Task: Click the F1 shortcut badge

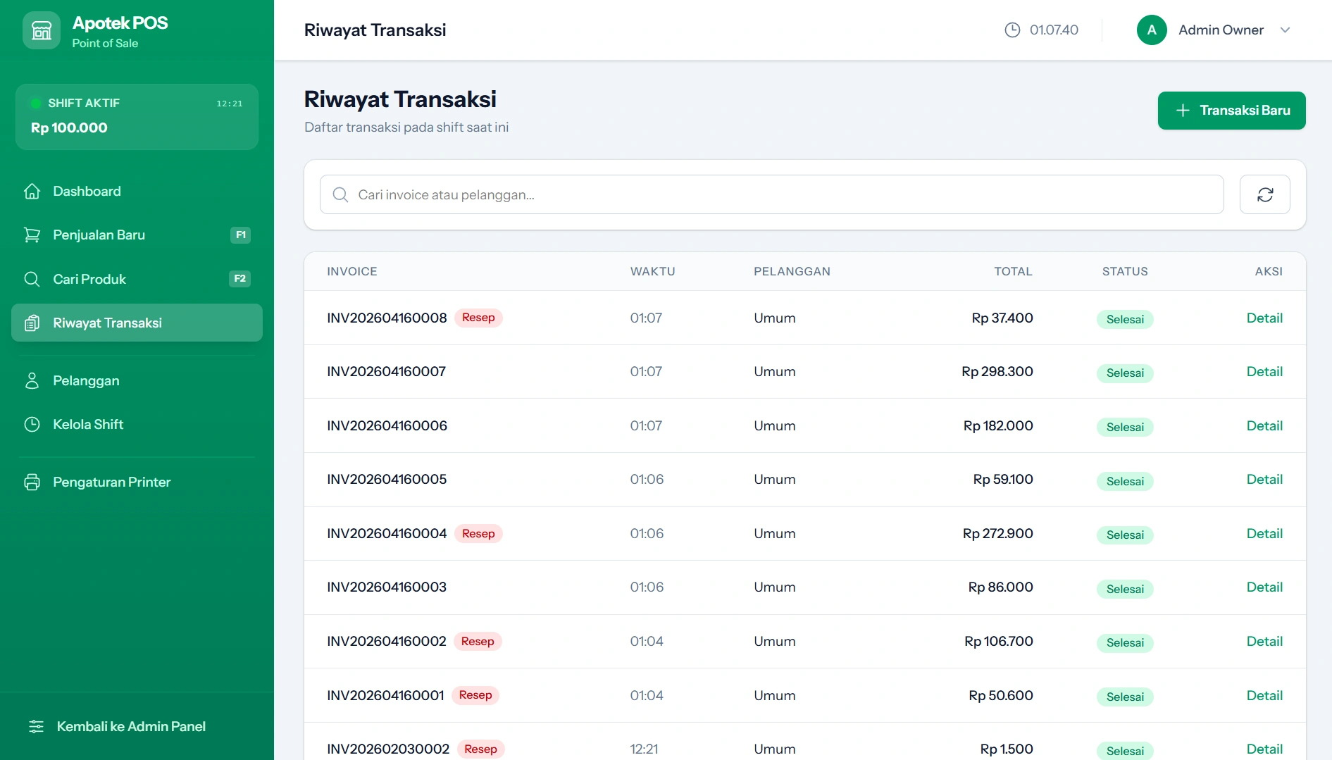Action: click(241, 235)
